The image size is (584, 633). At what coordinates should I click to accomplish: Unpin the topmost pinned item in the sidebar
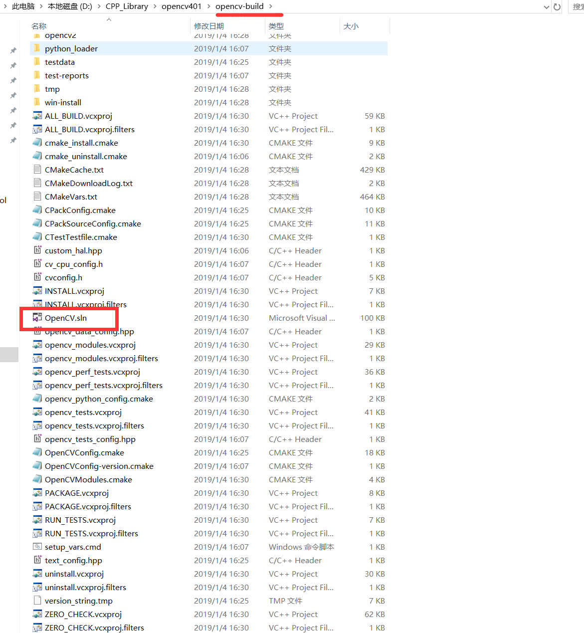(13, 50)
